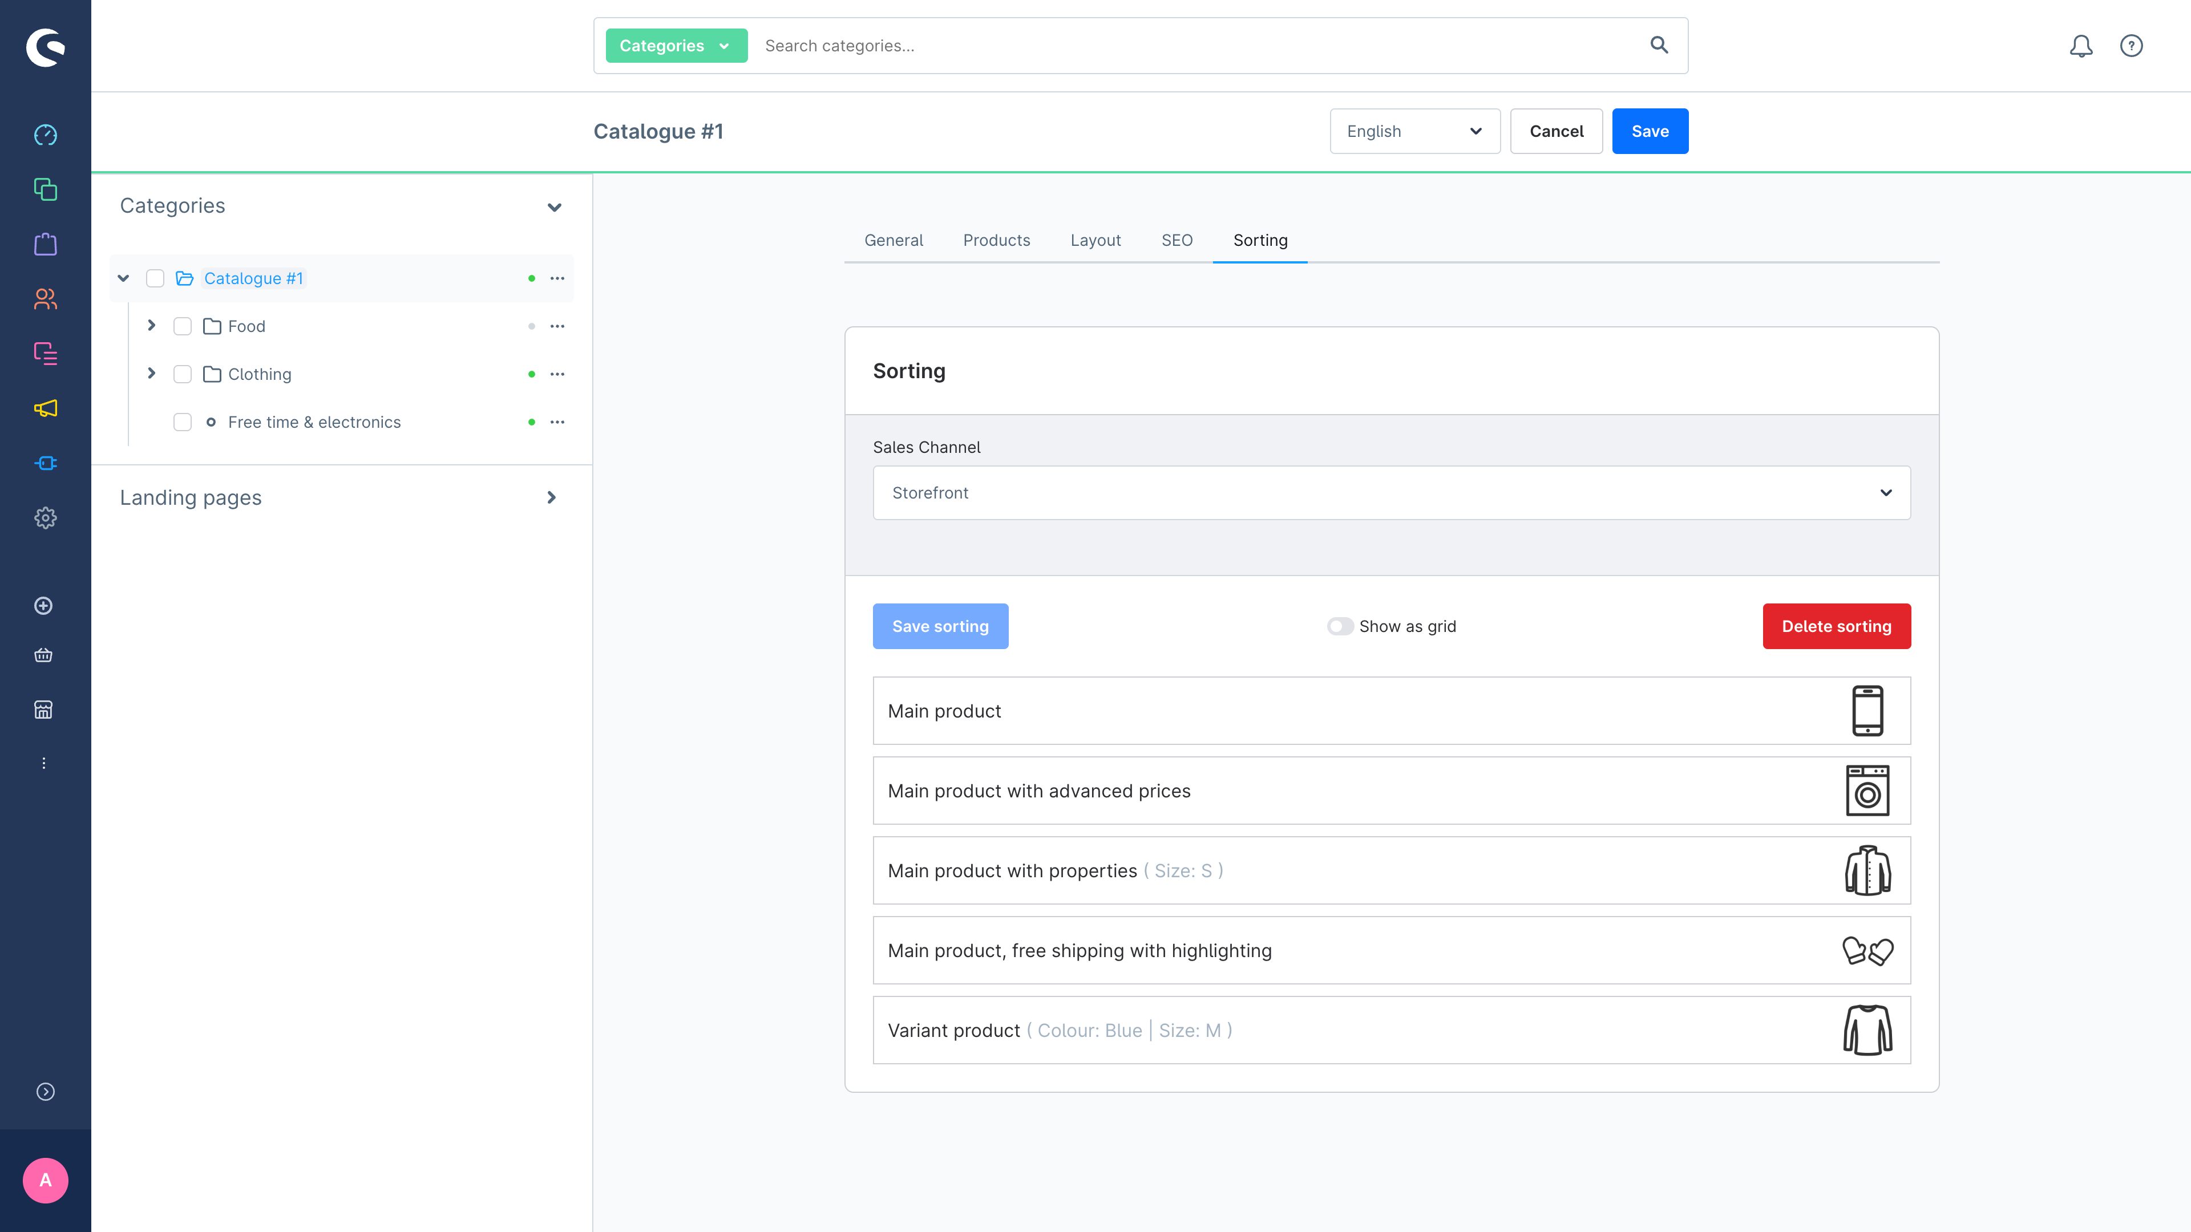The image size is (2191, 1232).
Task: Open the Catalogues section icon
Action: [45, 189]
